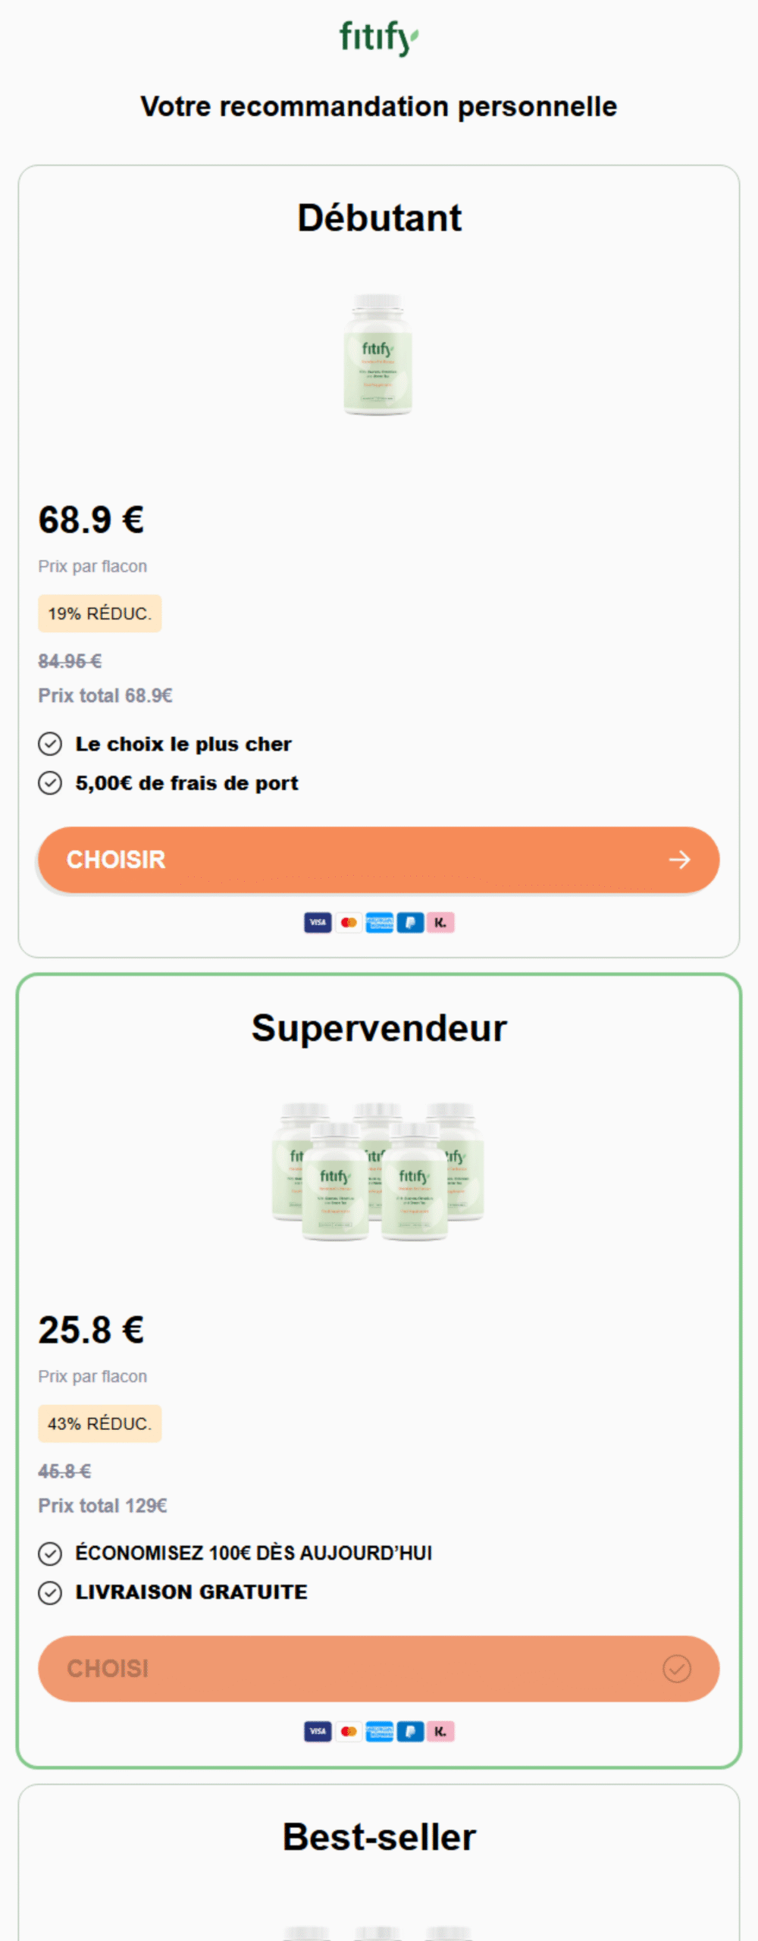The width and height of the screenshot is (758, 1941).
Task: Click the fitify logo at top
Action: coord(378,37)
